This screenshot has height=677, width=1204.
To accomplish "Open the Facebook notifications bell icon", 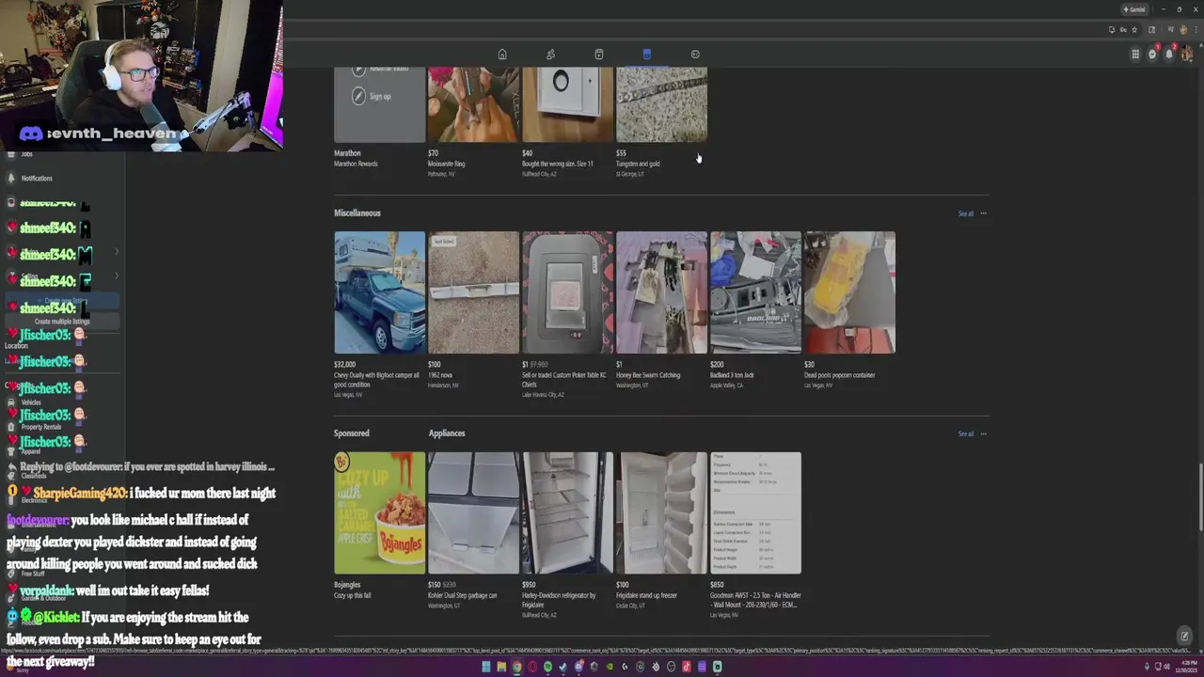I will 1169,54.
